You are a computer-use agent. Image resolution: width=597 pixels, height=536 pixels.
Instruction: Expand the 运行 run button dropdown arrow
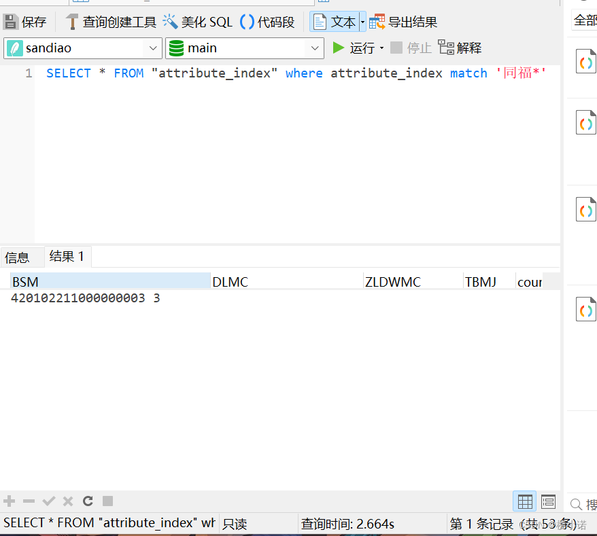click(381, 48)
